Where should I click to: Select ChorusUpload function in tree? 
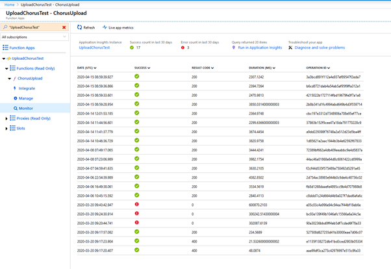[x=30, y=79]
